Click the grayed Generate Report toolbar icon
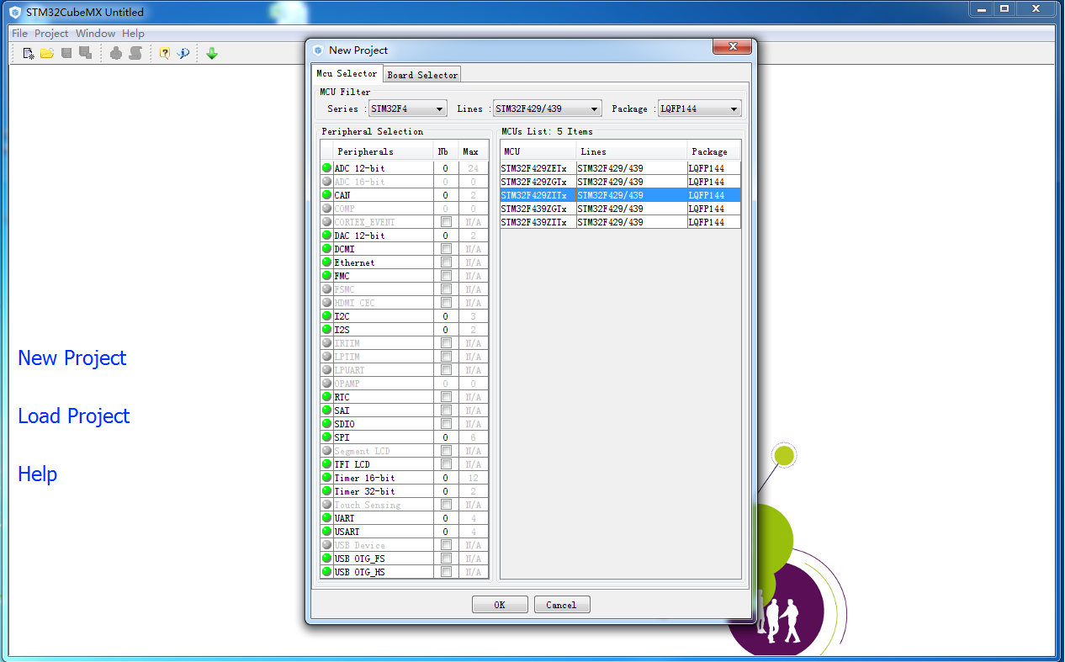1065x662 pixels. click(x=116, y=53)
